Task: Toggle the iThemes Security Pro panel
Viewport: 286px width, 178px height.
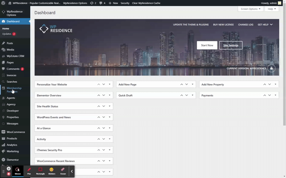Action: coord(110,150)
